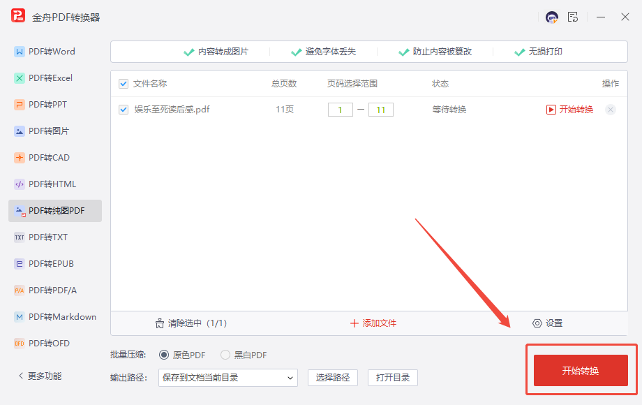Click the PDF转Markdown M icon
642x405 pixels.
[20, 317]
